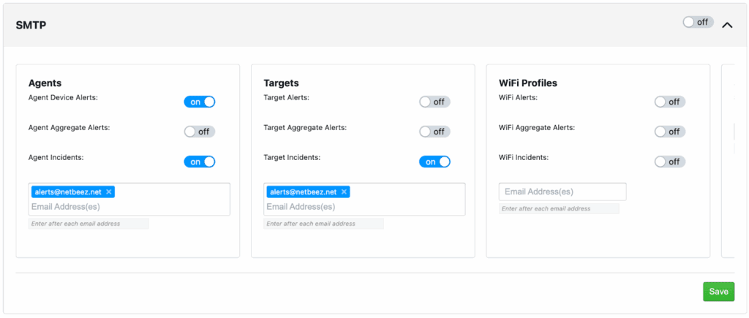The image size is (749, 318).
Task: Enable WiFi Incidents toggle
Action: pos(669,162)
